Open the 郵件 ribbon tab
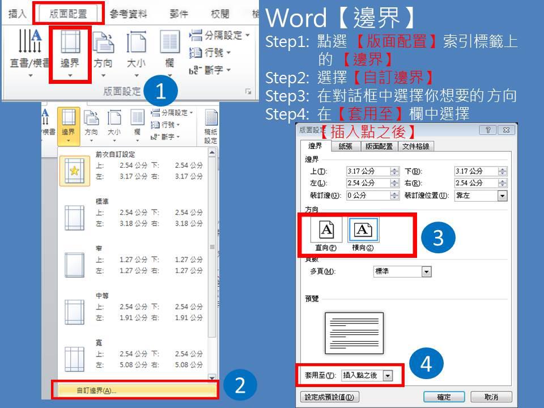Screen dimensions: 544x408 pyautogui.click(x=179, y=14)
